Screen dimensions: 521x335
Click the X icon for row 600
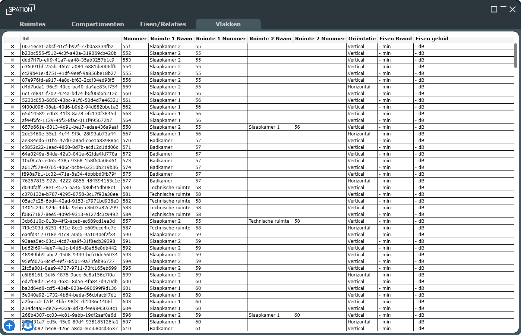click(12, 282)
